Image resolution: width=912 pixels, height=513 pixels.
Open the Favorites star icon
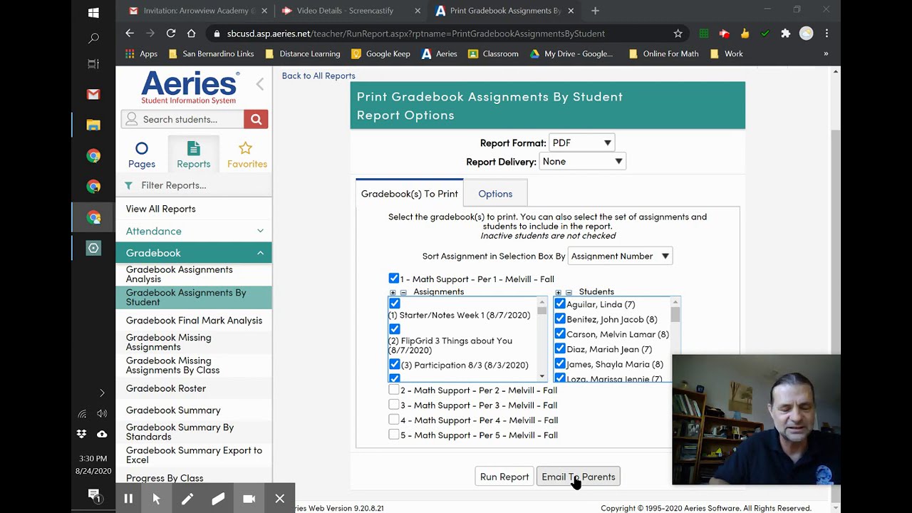point(247,155)
